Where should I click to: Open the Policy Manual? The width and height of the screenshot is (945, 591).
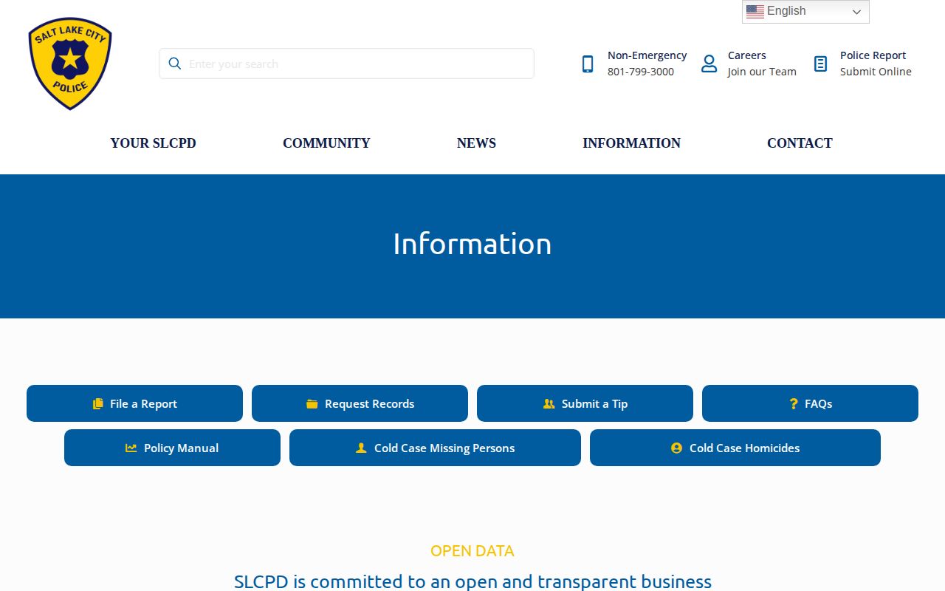[172, 448]
